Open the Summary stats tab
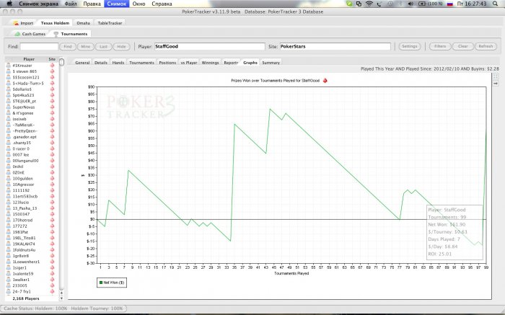Screen dimensions: 505x315 tap(271, 63)
